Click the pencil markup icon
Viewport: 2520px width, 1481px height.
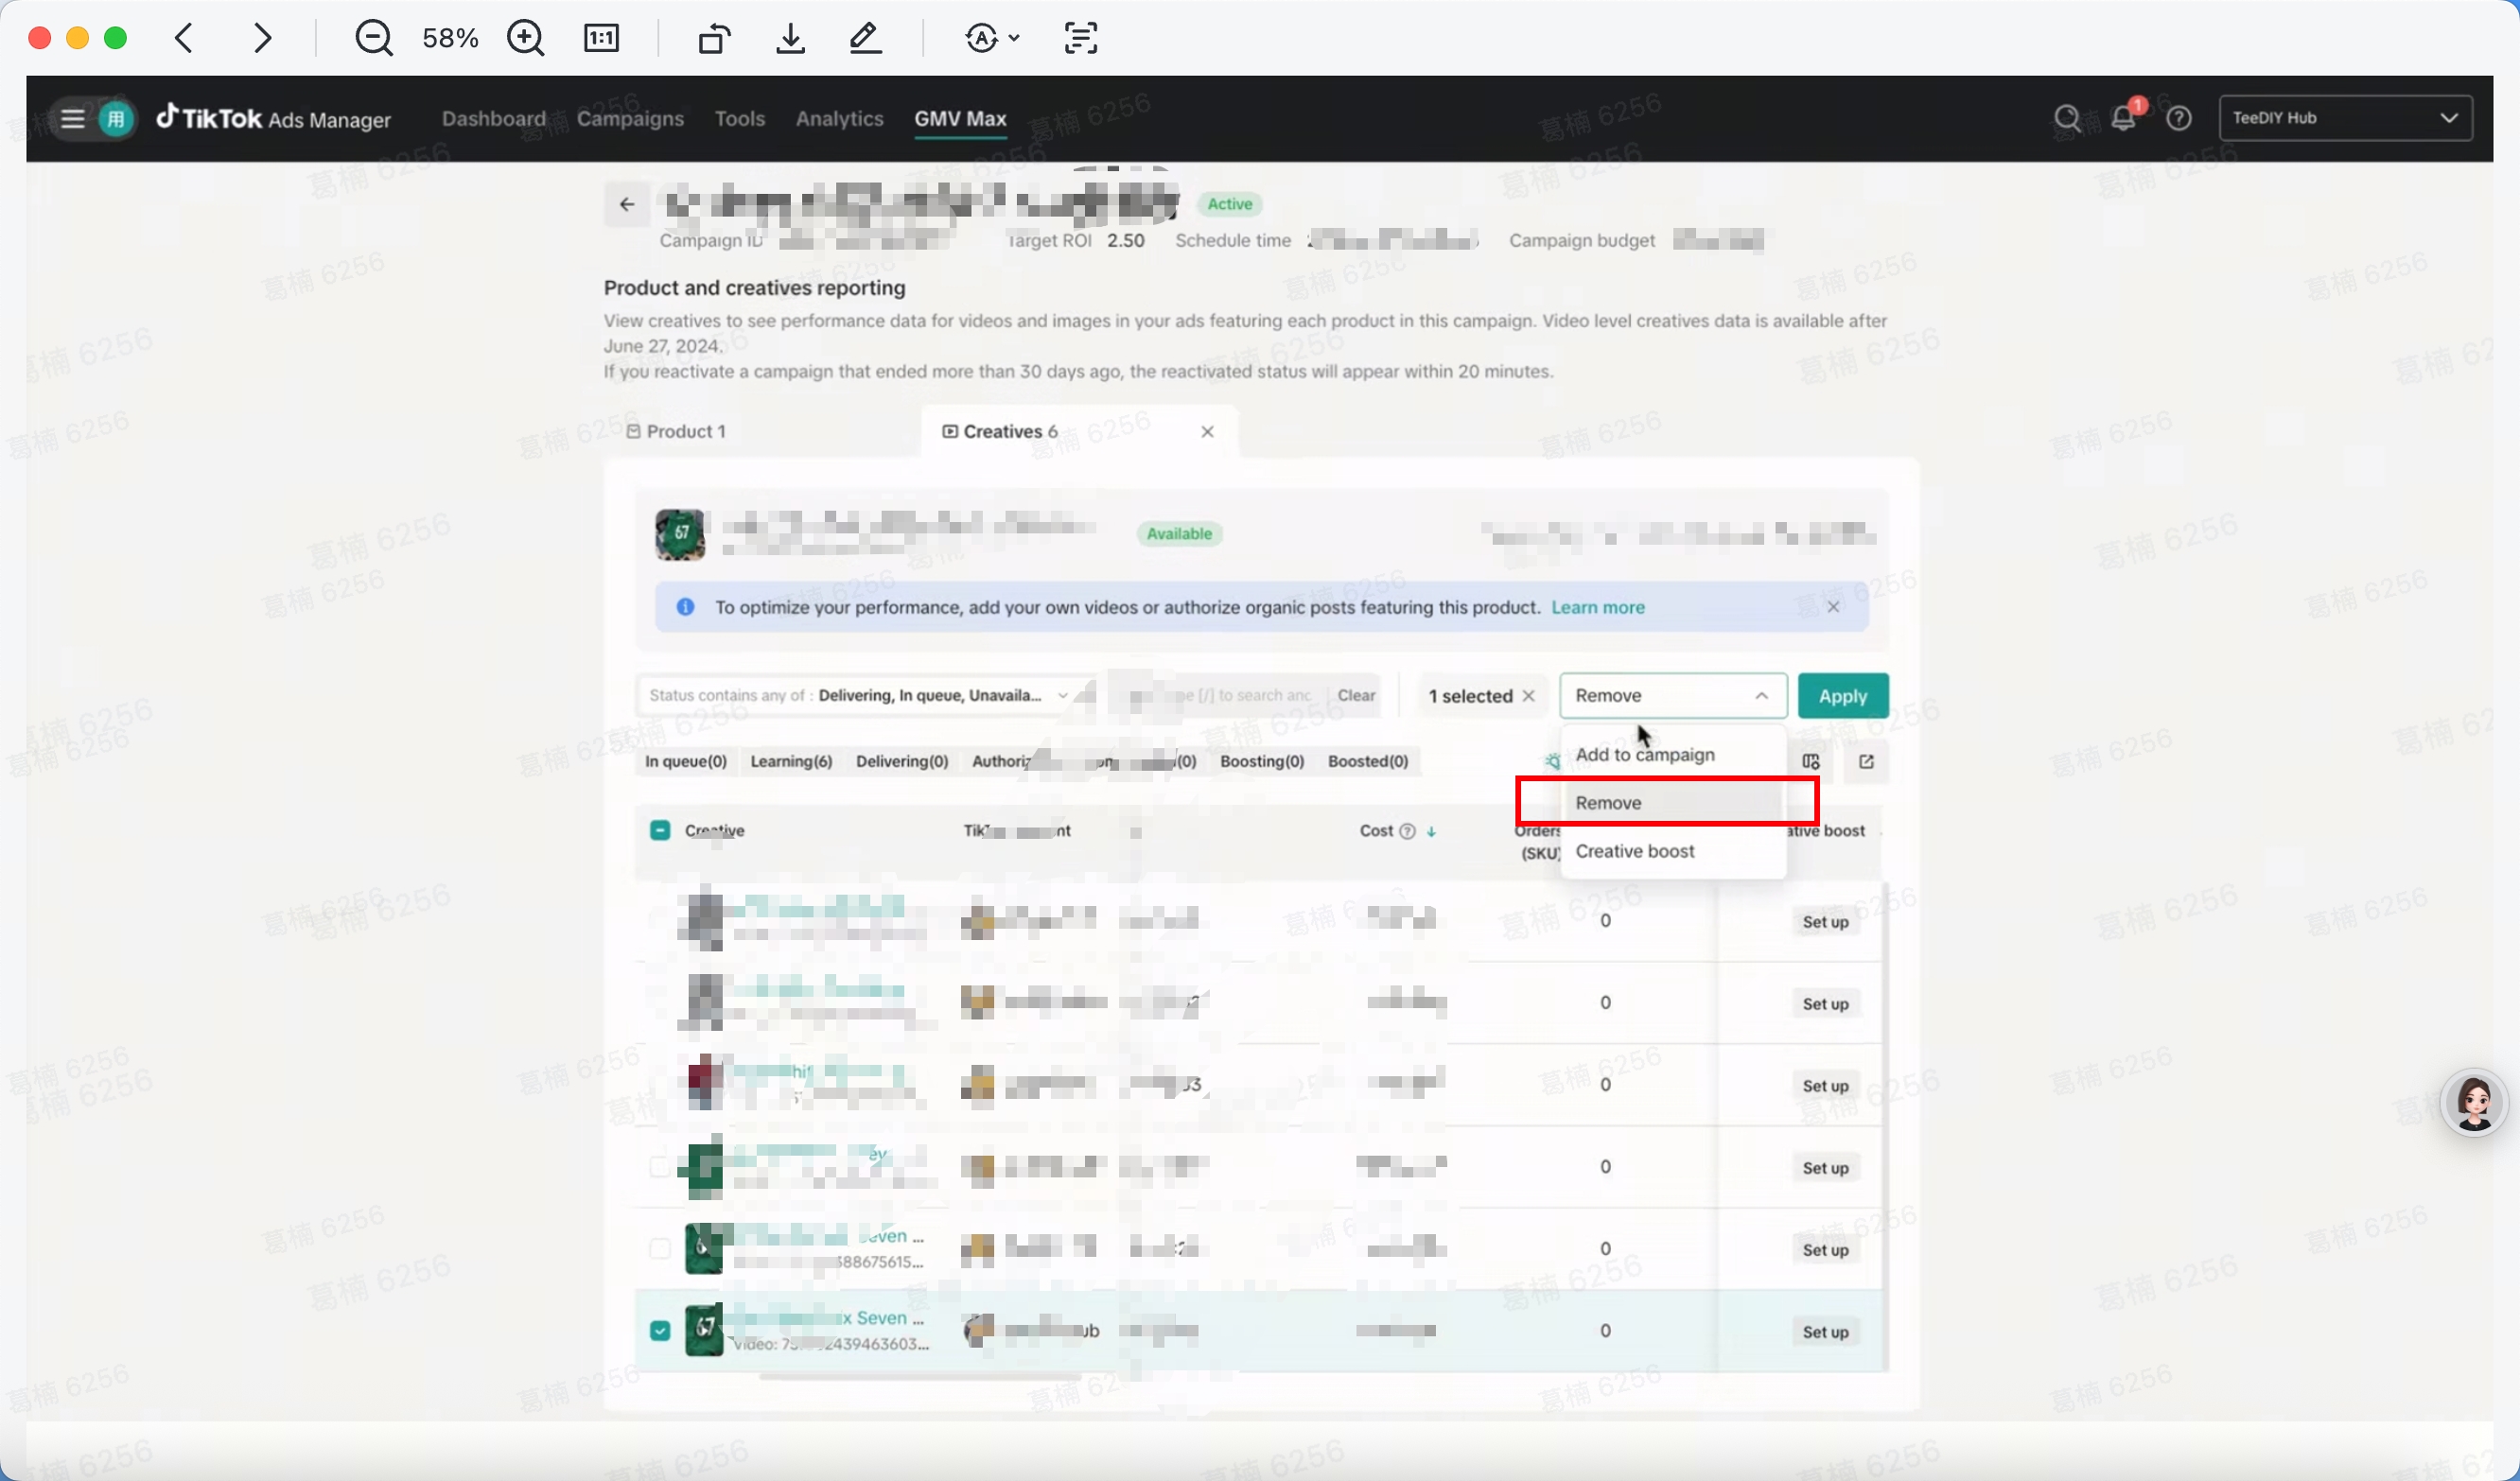pos(865,39)
